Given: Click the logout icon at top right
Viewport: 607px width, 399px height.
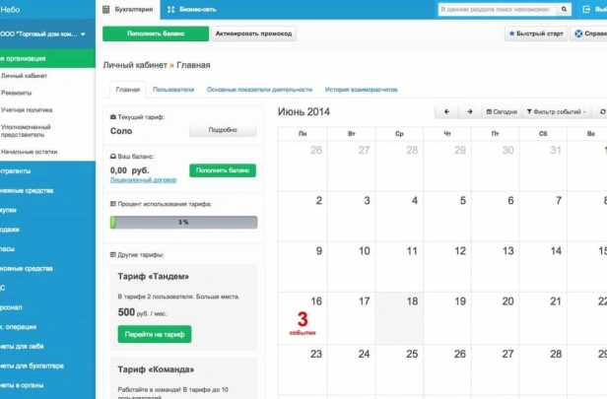Looking at the screenshot, I should [586, 9].
